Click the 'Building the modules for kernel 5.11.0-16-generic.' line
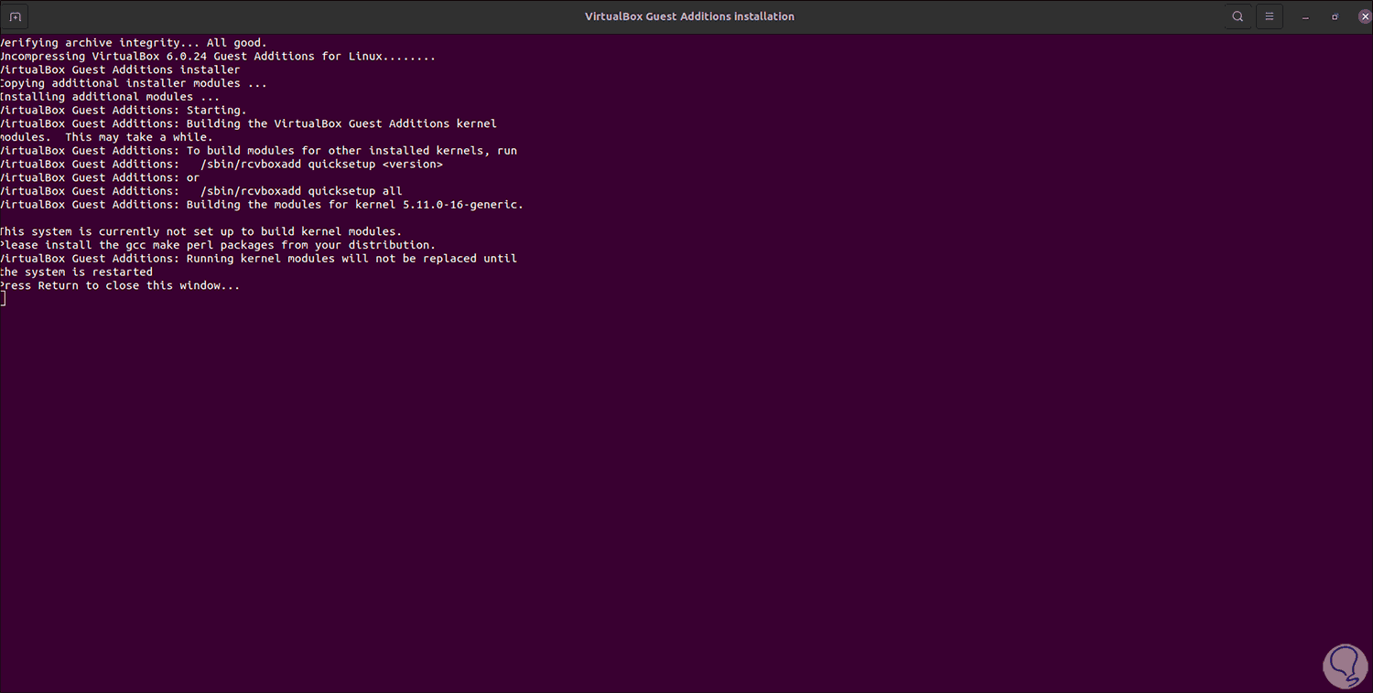Image resolution: width=1373 pixels, height=693 pixels. (x=262, y=205)
